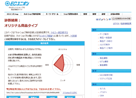Open SEO(検索対策) in the sidebar

point(106,75)
